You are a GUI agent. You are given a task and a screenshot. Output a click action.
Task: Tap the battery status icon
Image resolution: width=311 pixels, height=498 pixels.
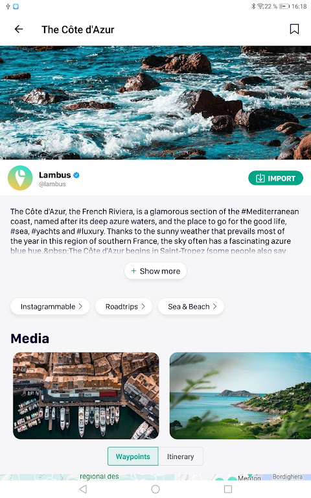click(x=284, y=6)
